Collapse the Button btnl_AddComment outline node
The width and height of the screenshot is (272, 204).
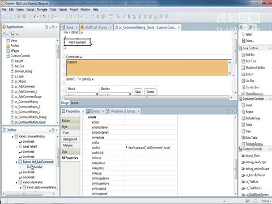pyautogui.click(x=16, y=162)
